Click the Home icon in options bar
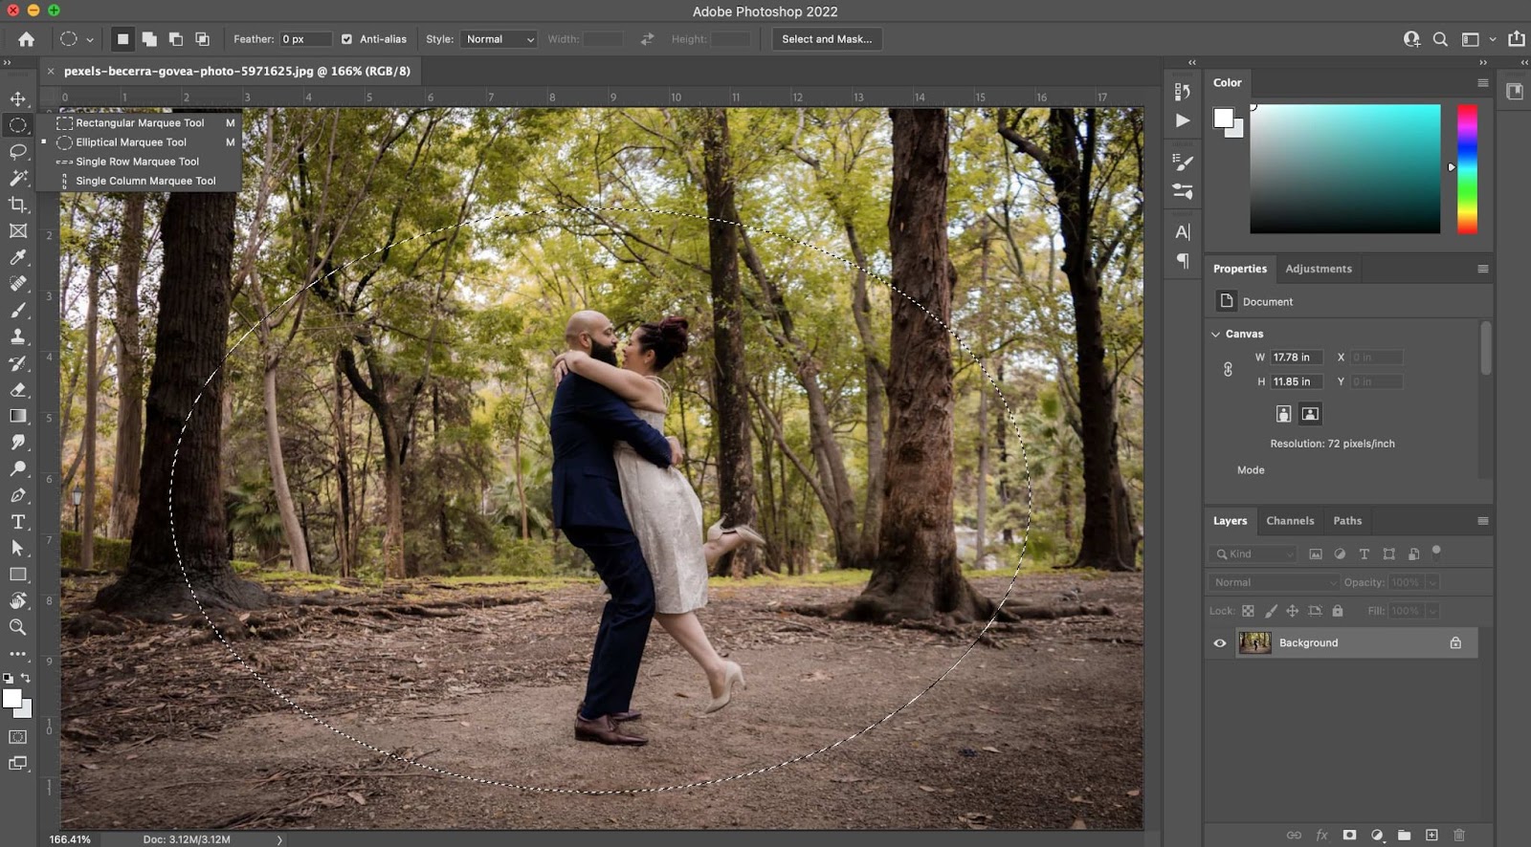1531x847 pixels. 26,39
